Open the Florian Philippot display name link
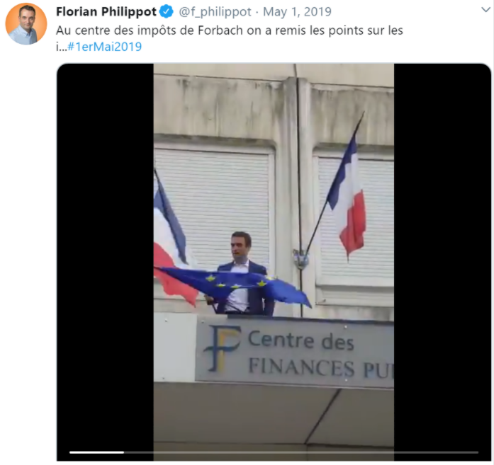Screen dimensions: 494x465 [x=106, y=11]
